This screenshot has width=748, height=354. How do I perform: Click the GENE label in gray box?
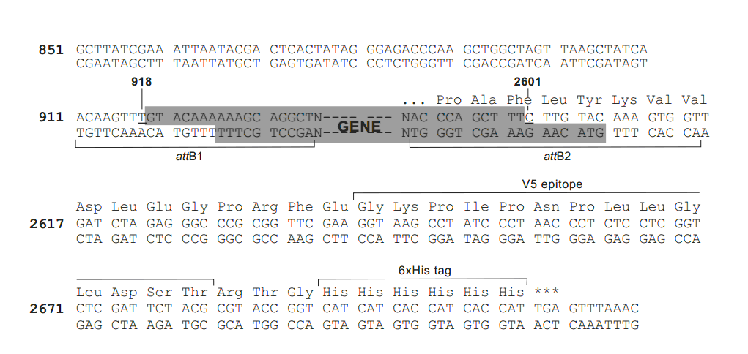point(359,127)
